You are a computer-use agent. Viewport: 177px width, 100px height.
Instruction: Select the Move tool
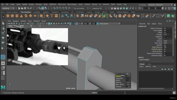[3, 38]
